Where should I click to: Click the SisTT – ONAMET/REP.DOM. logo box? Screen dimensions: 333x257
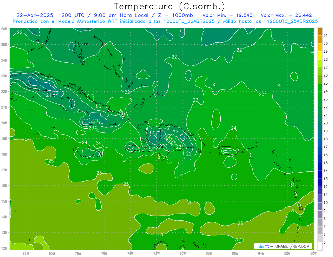(x=283, y=246)
